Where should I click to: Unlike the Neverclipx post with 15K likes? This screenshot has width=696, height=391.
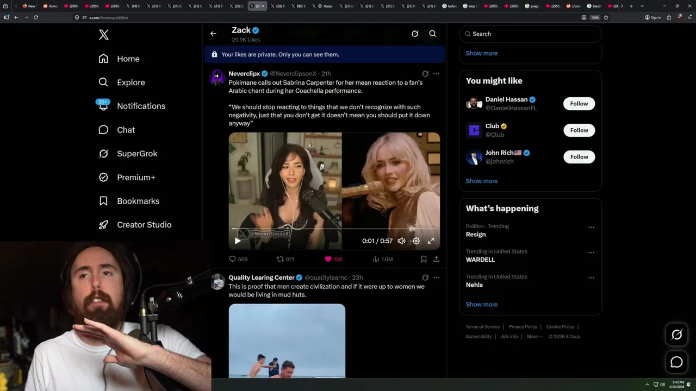[x=333, y=259]
